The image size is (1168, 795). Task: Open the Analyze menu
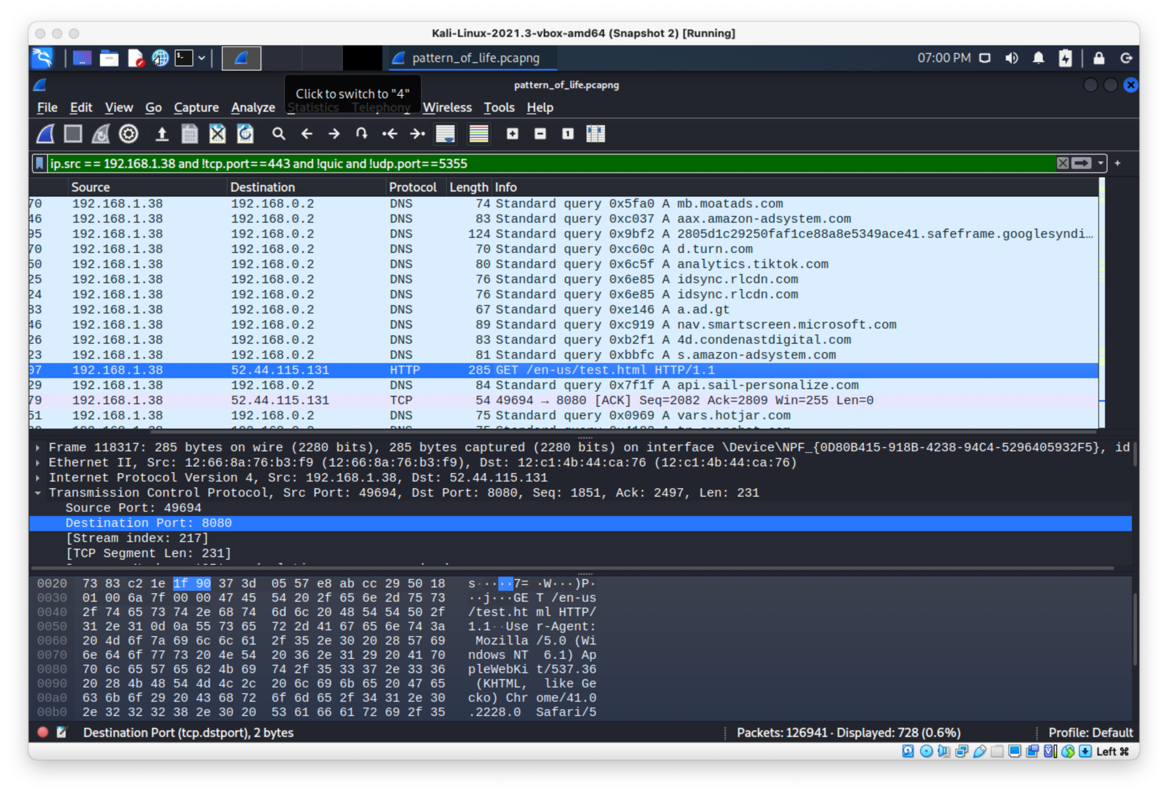tap(253, 108)
